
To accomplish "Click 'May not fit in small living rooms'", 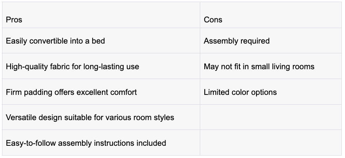I will 259,67.
